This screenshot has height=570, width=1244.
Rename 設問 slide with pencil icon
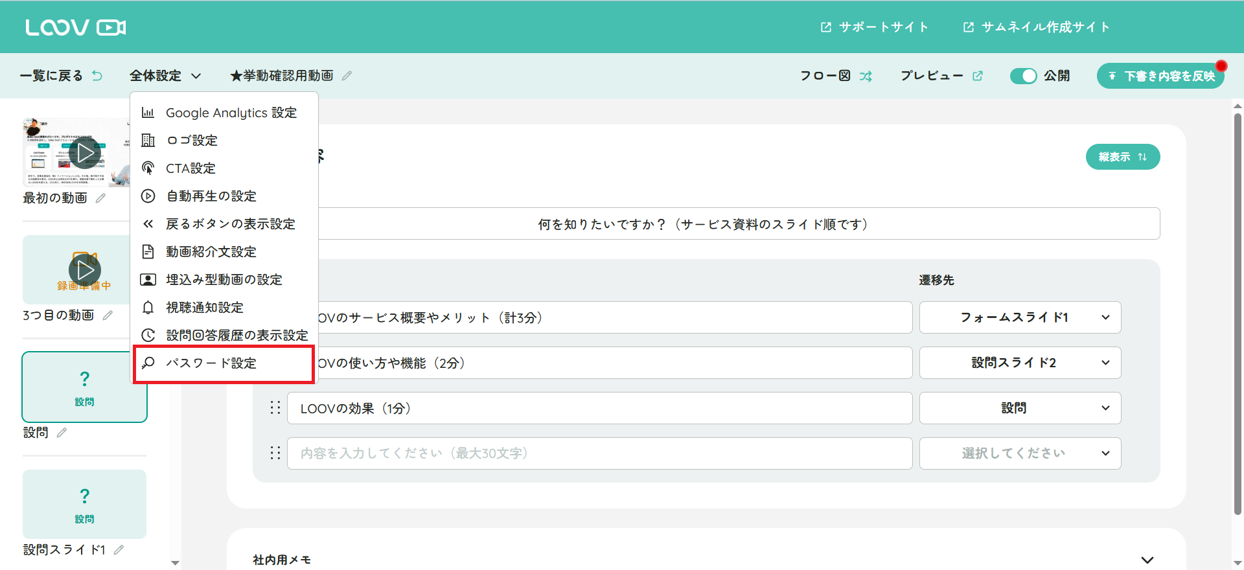(x=62, y=433)
